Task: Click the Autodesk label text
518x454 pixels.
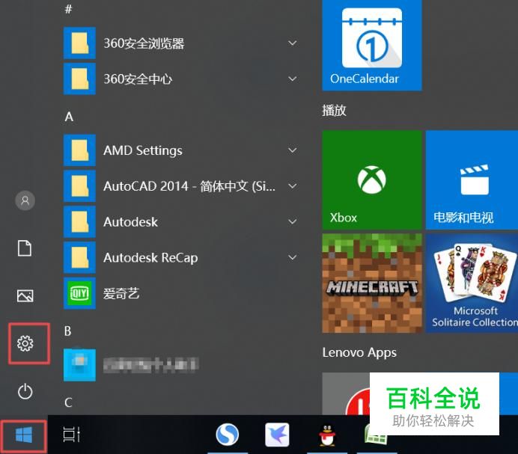Action: [x=130, y=222]
